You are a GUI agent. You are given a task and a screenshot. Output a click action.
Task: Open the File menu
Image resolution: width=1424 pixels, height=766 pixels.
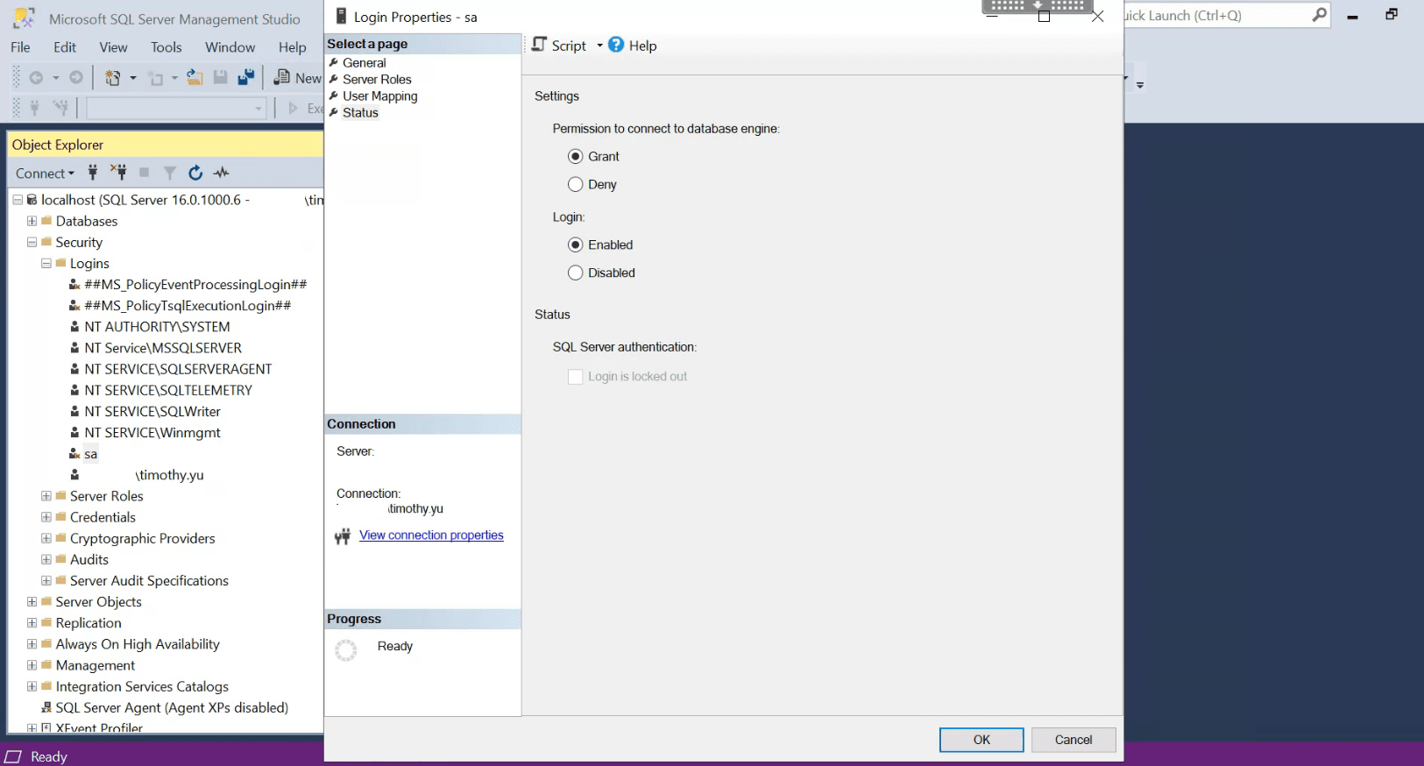click(20, 47)
